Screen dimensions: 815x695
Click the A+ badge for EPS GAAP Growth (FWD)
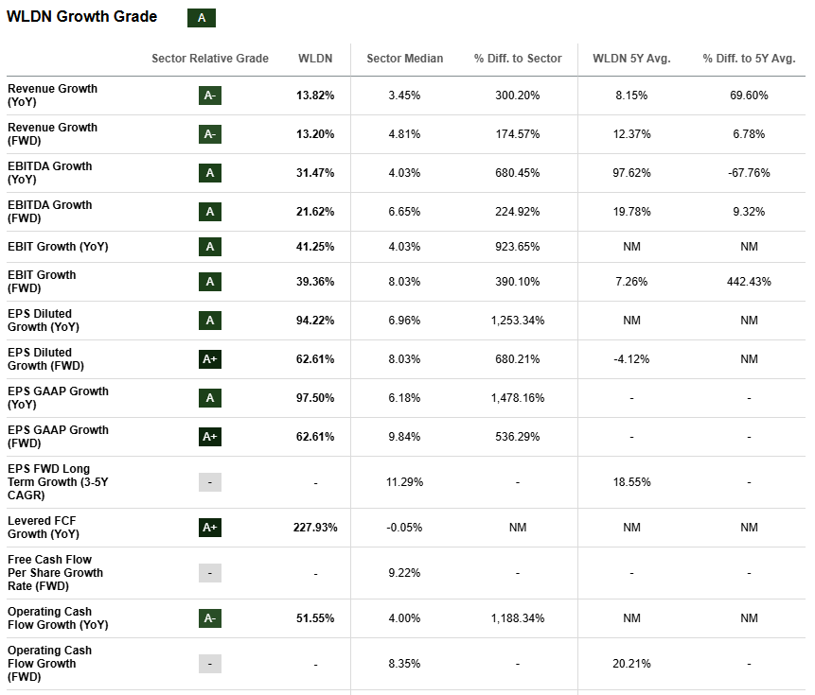coord(210,437)
